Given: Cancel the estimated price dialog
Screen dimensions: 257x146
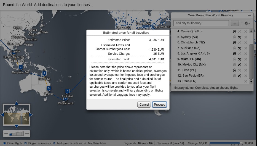Looking at the screenshot, I should tap(144, 105).
